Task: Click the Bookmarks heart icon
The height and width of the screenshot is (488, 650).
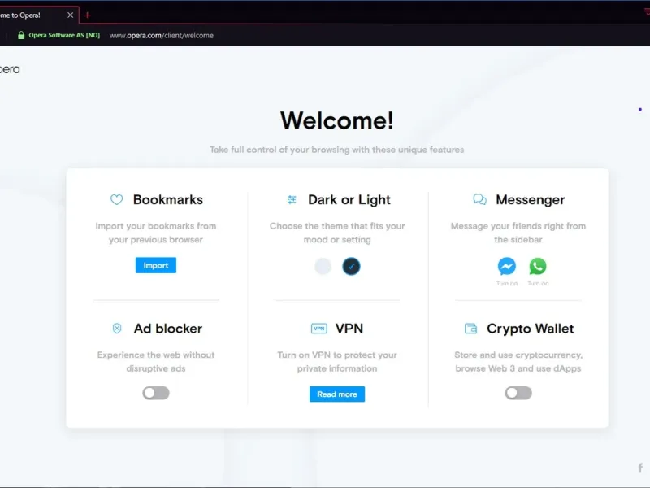Action: [x=116, y=199]
